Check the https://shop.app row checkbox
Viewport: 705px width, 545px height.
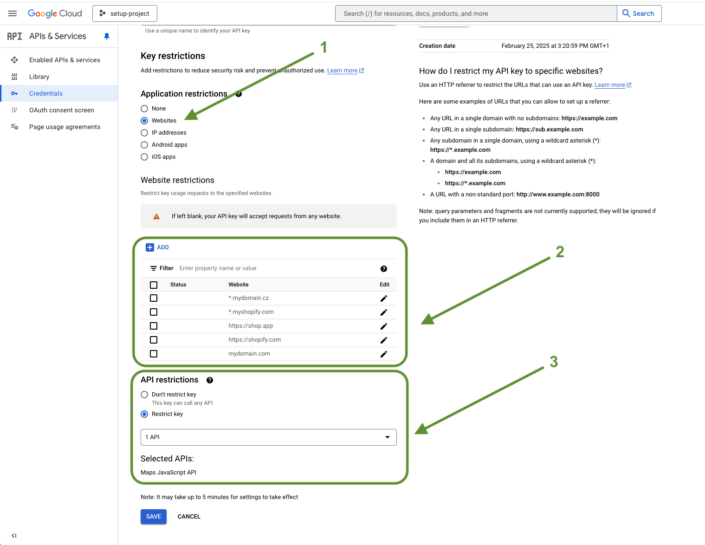tap(154, 326)
